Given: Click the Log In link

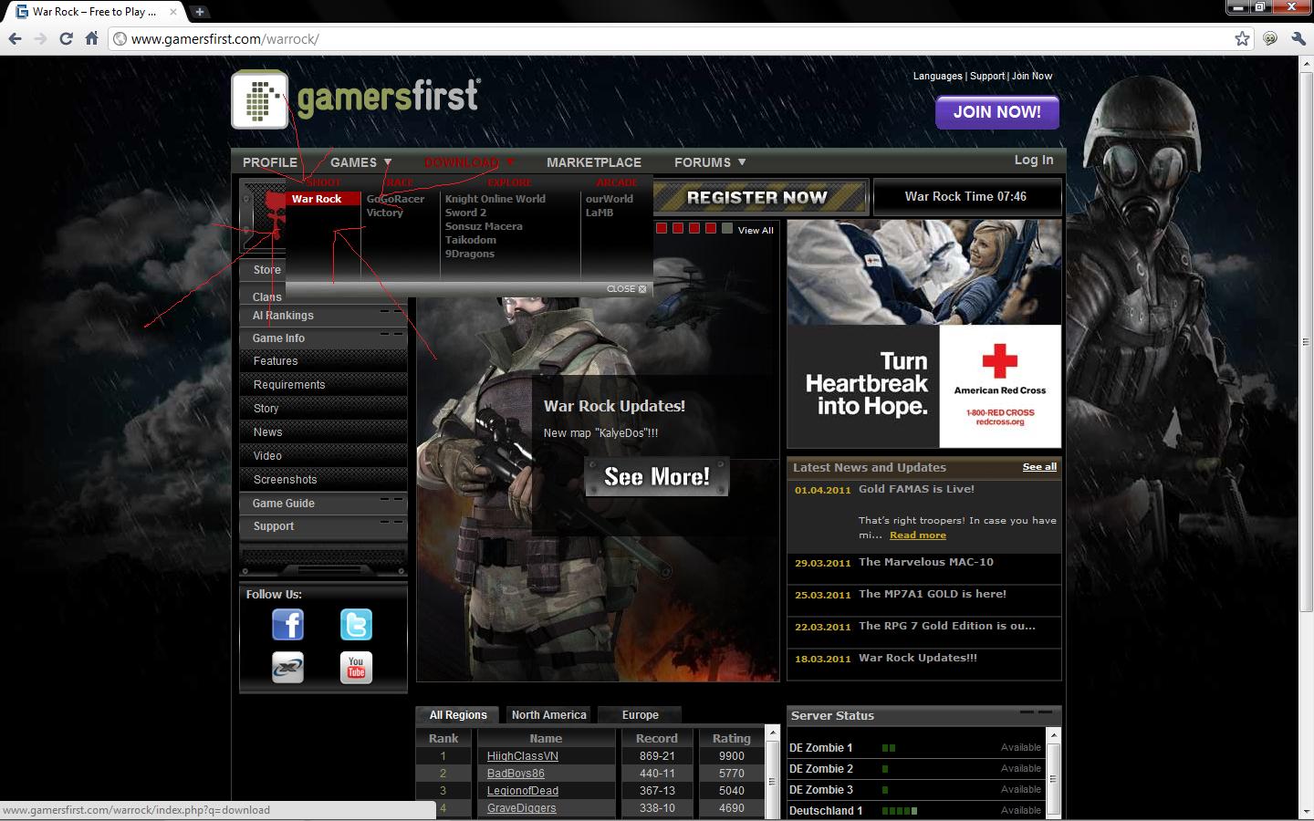Looking at the screenshot, I should tap(1034, 160).
